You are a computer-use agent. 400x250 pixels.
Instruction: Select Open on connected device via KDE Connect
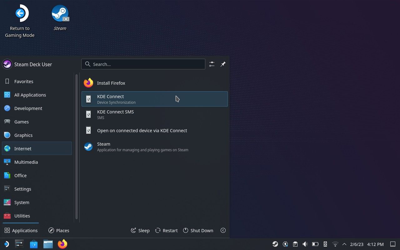pyautogui.click(x=155, y=130)
